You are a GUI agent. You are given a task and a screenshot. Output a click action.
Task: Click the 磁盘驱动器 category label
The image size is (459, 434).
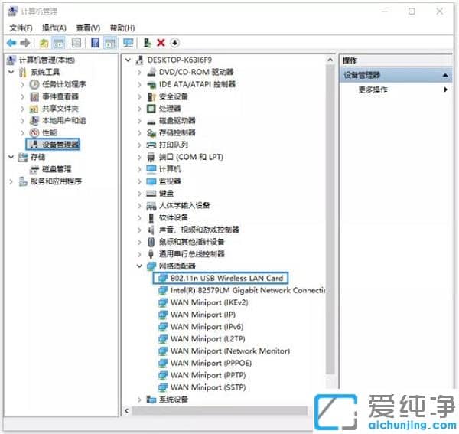click(x=177, y=121)
